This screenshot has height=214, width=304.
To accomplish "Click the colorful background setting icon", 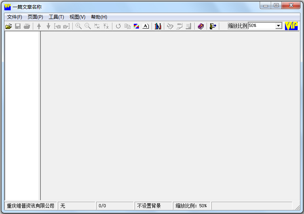I will pos(137,26).
